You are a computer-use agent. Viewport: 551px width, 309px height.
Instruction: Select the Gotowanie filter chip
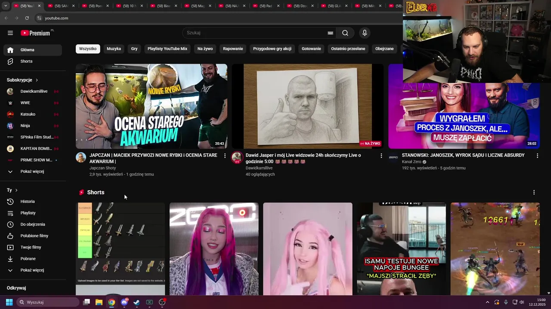(311, 49)
